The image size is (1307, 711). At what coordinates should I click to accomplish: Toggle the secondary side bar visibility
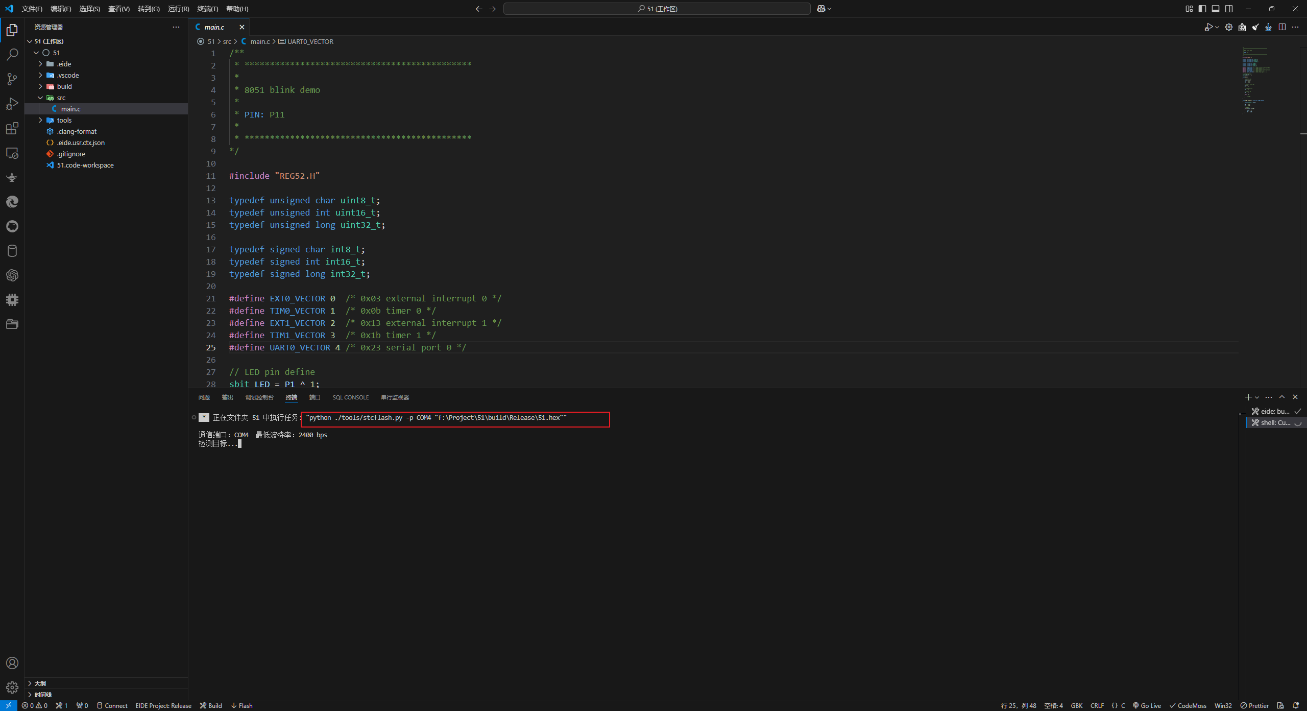(1229, 9)
